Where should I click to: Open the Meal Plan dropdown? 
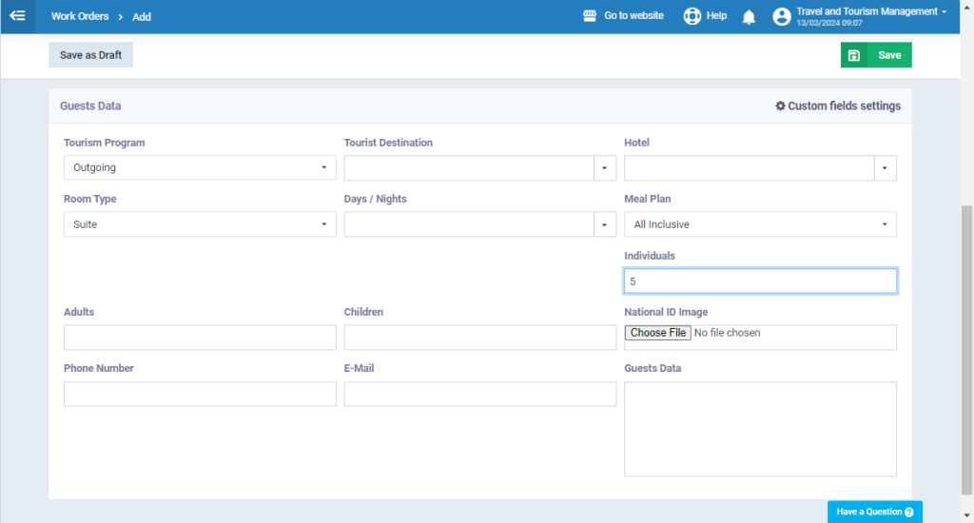(x=760, y=224)
